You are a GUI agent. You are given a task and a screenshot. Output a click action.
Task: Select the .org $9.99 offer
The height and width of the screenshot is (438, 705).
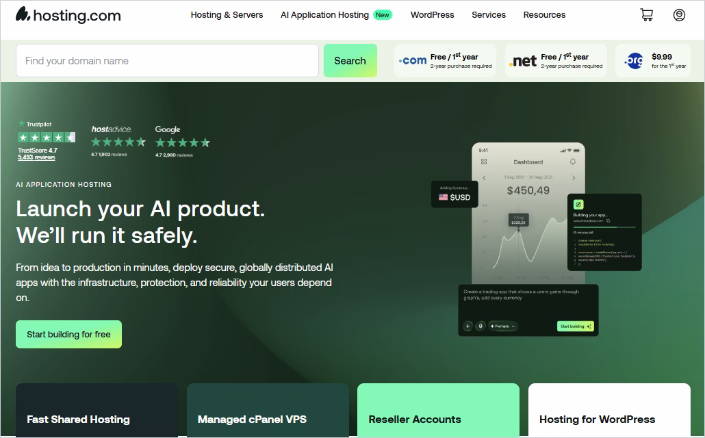[x=653, y=61]
